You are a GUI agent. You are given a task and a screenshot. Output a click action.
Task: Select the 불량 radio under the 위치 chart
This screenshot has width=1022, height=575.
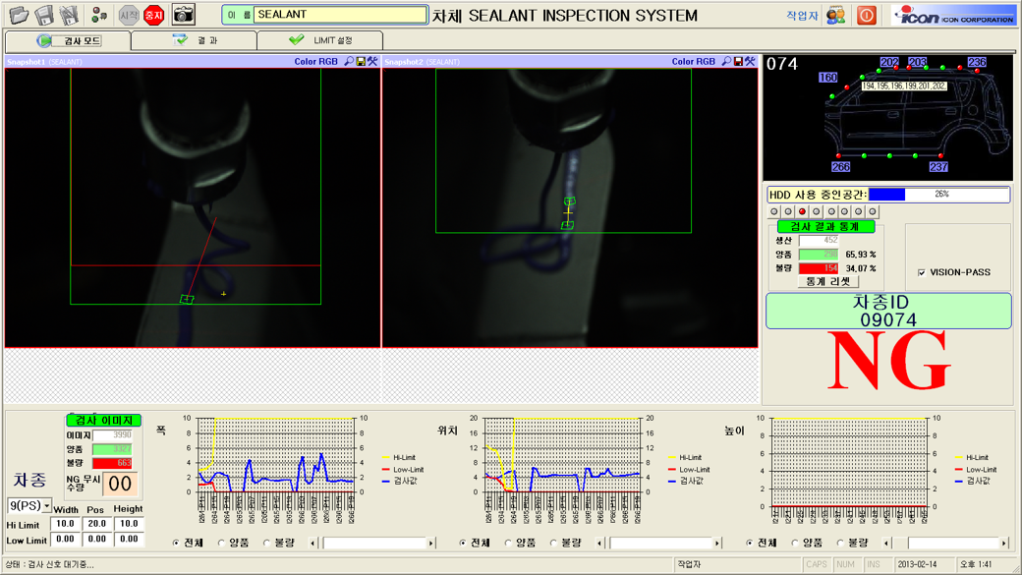coord(554,543)
